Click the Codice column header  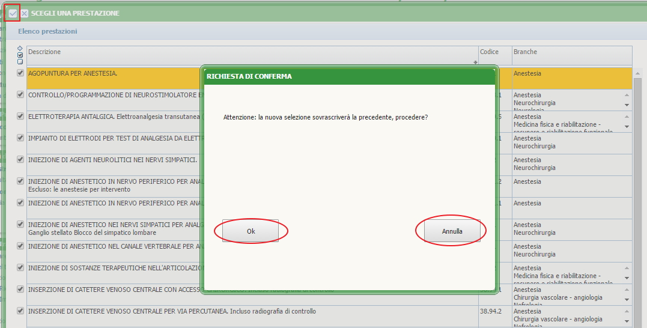point(489,52)
